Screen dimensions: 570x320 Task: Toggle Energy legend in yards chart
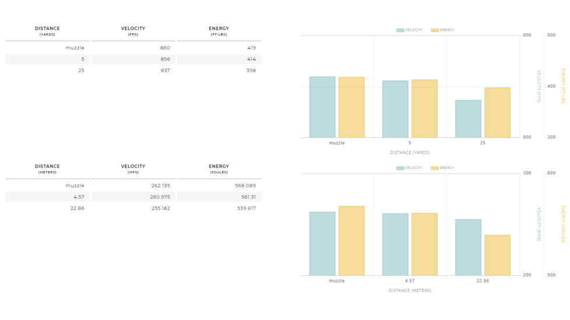[x=443, y=30]
